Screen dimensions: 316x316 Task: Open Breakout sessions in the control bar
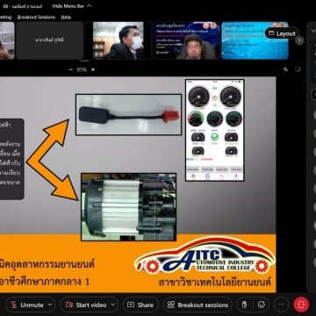(x=197, y=305)
